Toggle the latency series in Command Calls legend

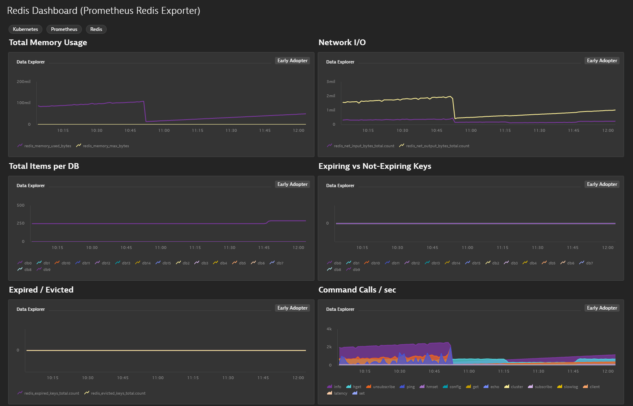[330, 393]
